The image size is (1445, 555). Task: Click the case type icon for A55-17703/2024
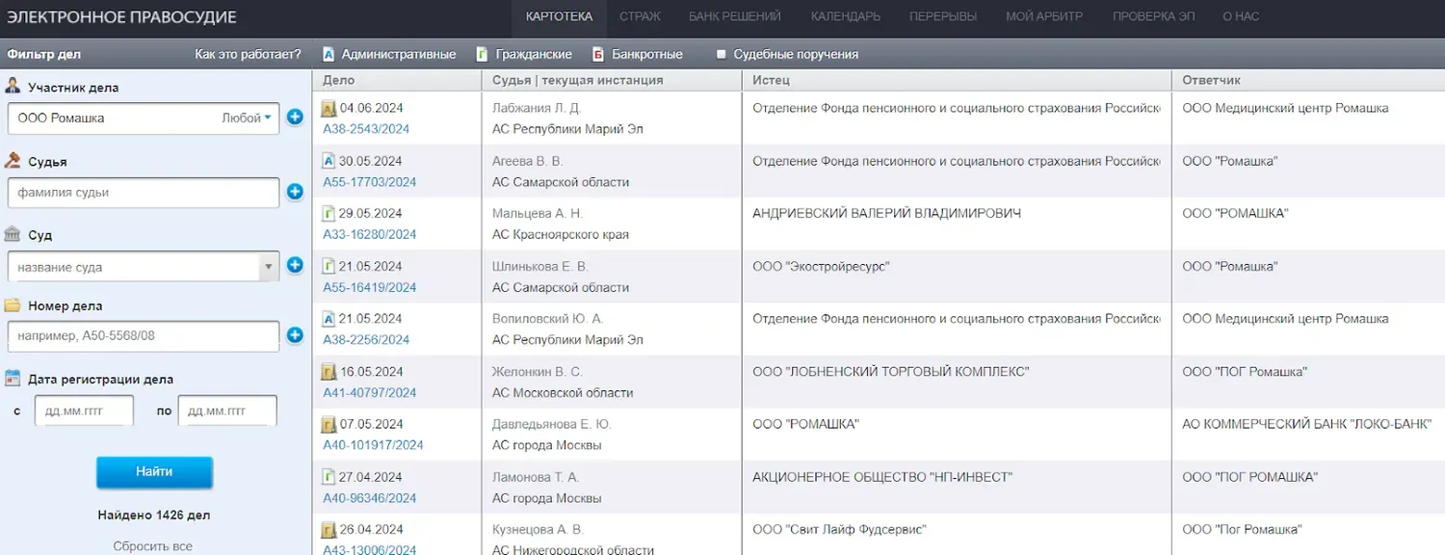[328, 161]
